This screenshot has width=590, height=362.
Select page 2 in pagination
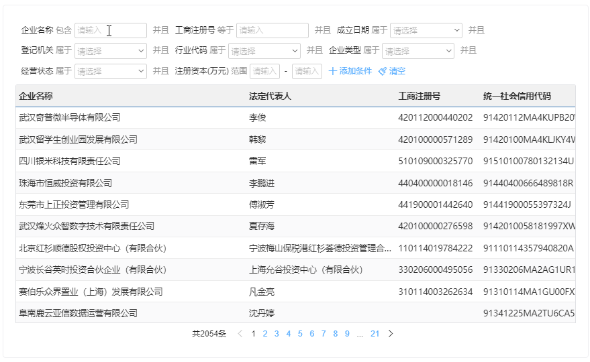point(265,334)
